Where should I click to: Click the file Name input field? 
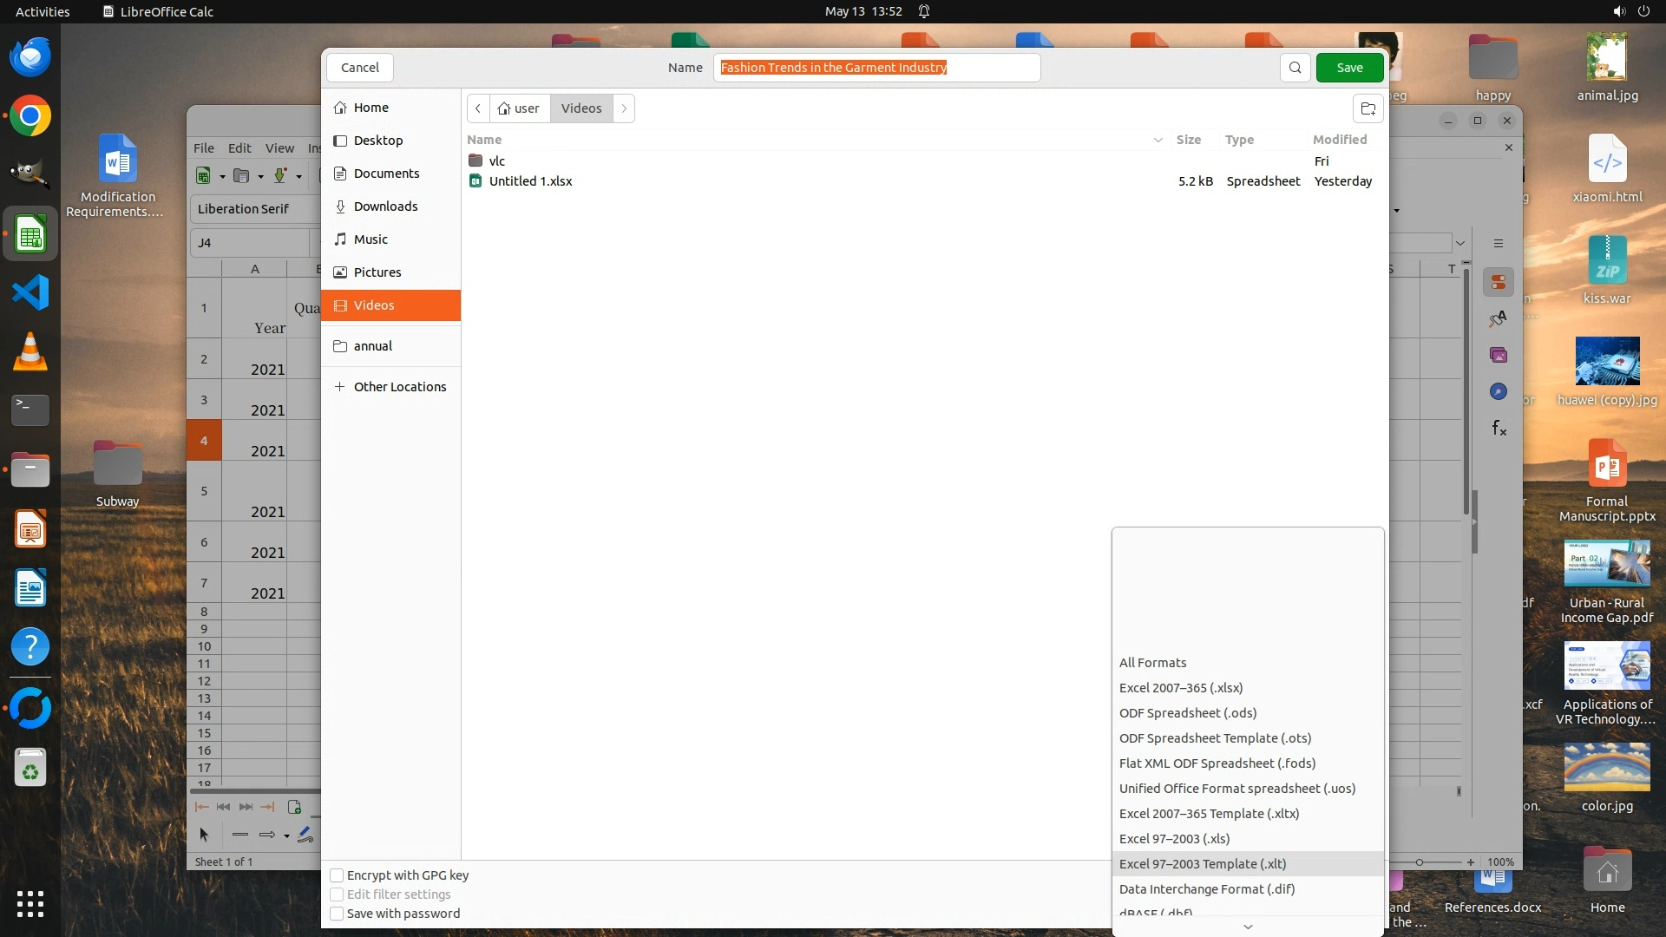click(876, 68)
